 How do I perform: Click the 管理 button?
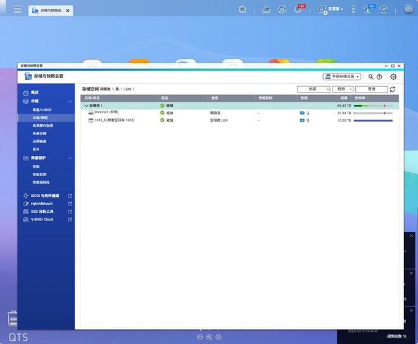[x=372, y=89]
